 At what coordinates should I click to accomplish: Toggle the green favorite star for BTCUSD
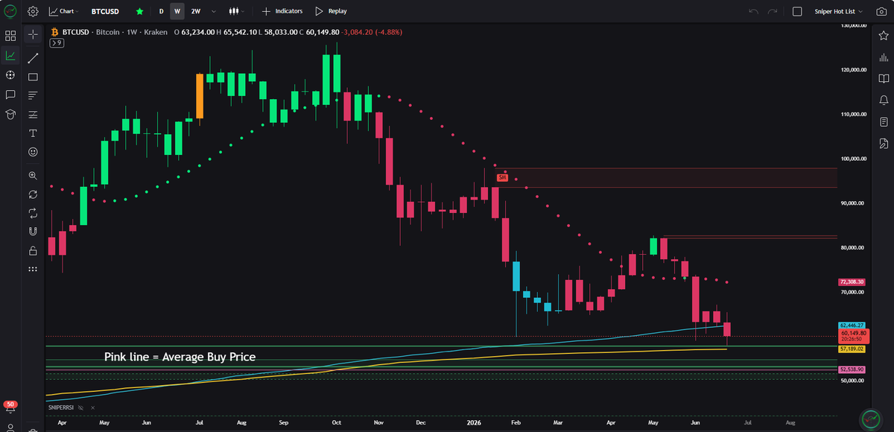pyautogui.click(x=139, y=12)
